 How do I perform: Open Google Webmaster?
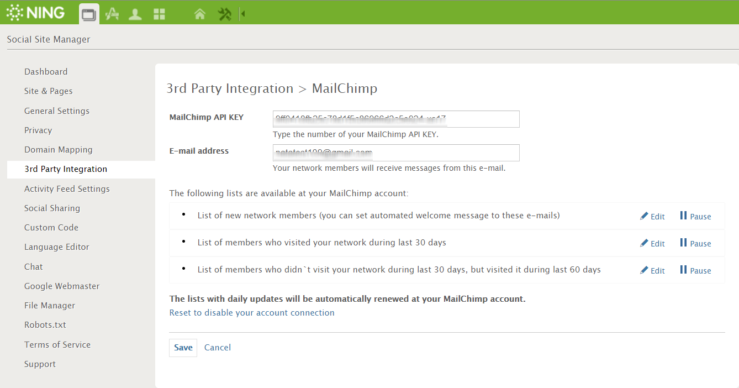coord(62,286)
